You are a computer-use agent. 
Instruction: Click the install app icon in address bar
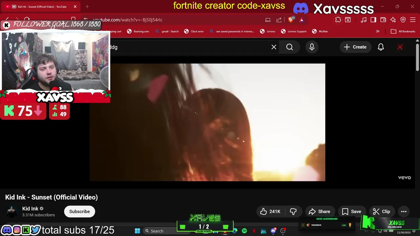click(268, 20)
